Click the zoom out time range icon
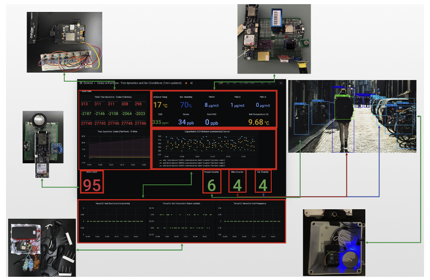Screen dimensions: 430x280 (262, 83)
